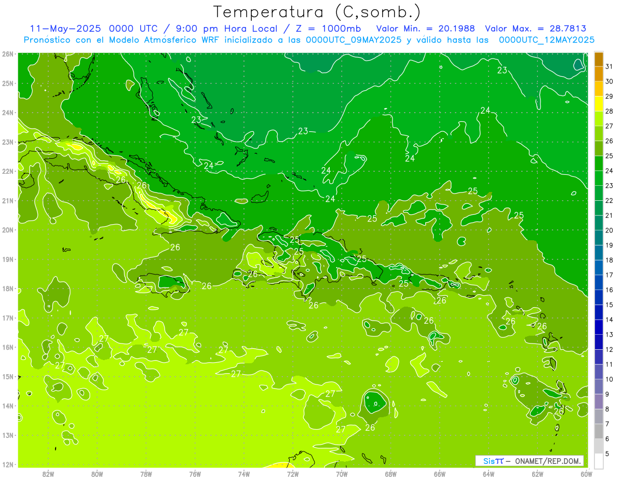Click the longitude axis label '82W'
This screenshot has width=623, height=481.
click(x=48, y=474)
